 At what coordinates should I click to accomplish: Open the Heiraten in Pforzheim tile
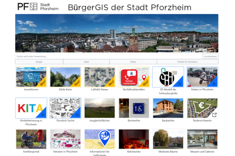65,139
